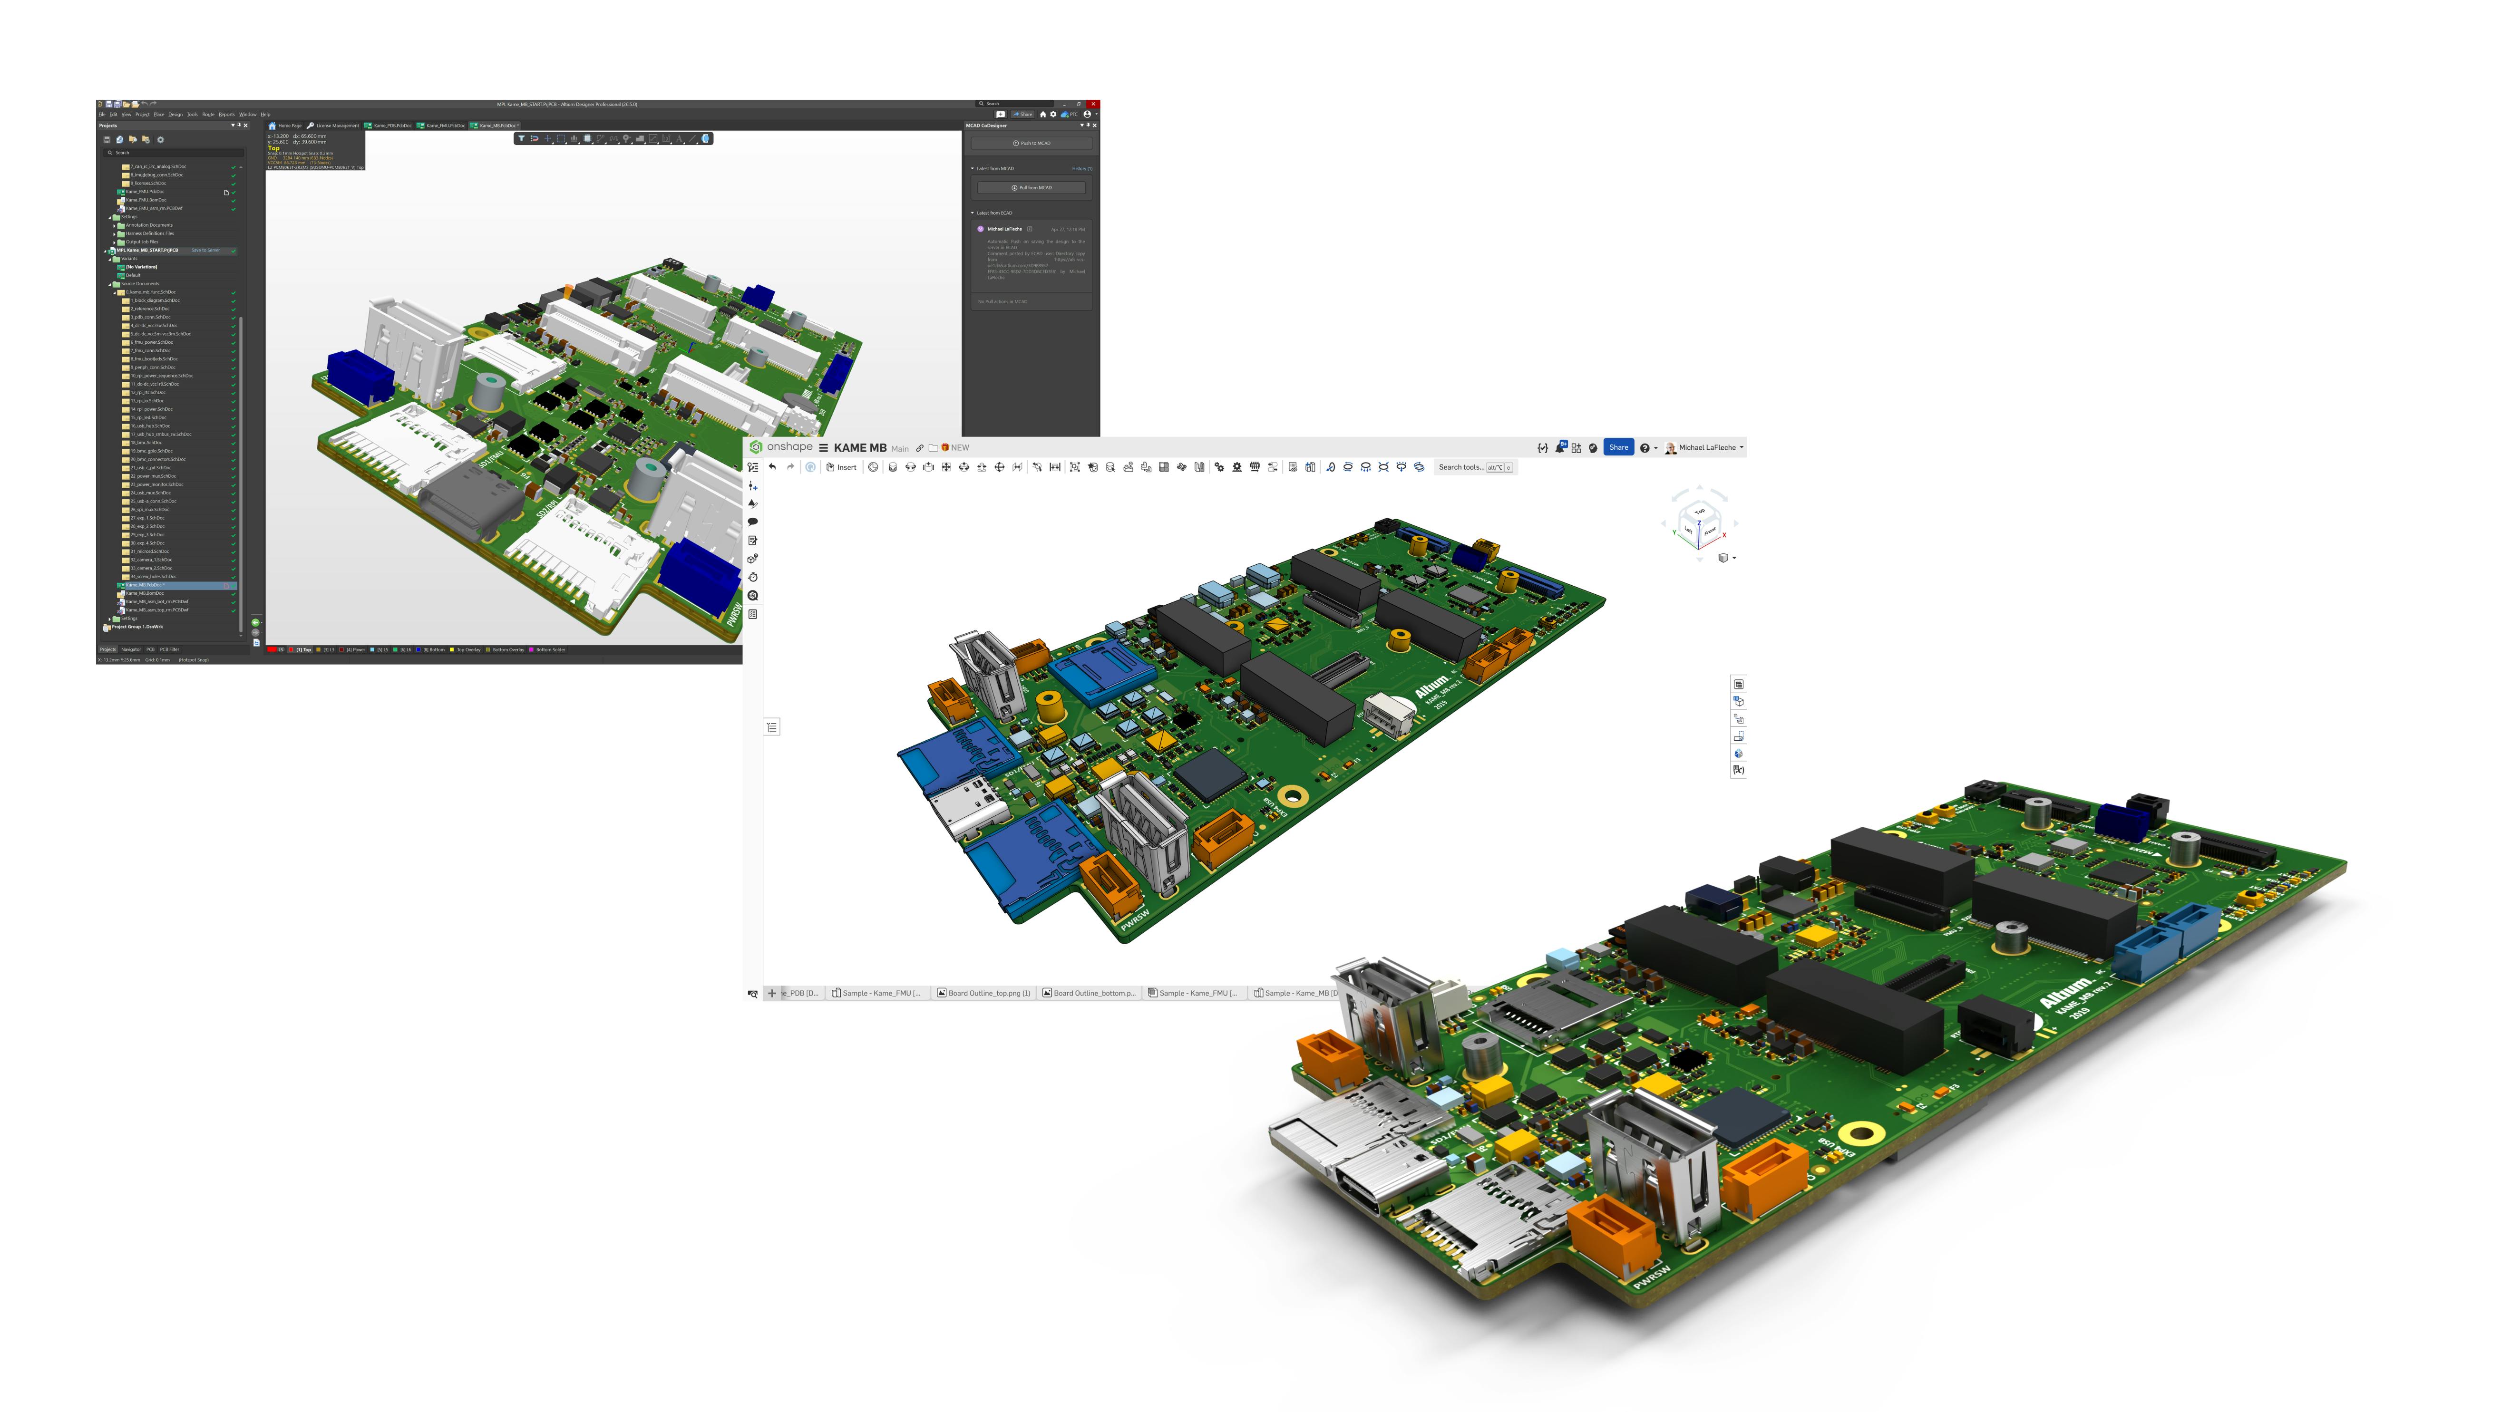The width and height of the screenshot is (2511, 1412).
Task: Switch to the Kame_FMU.PcbDoc tab in Altium
Action: 442,126
